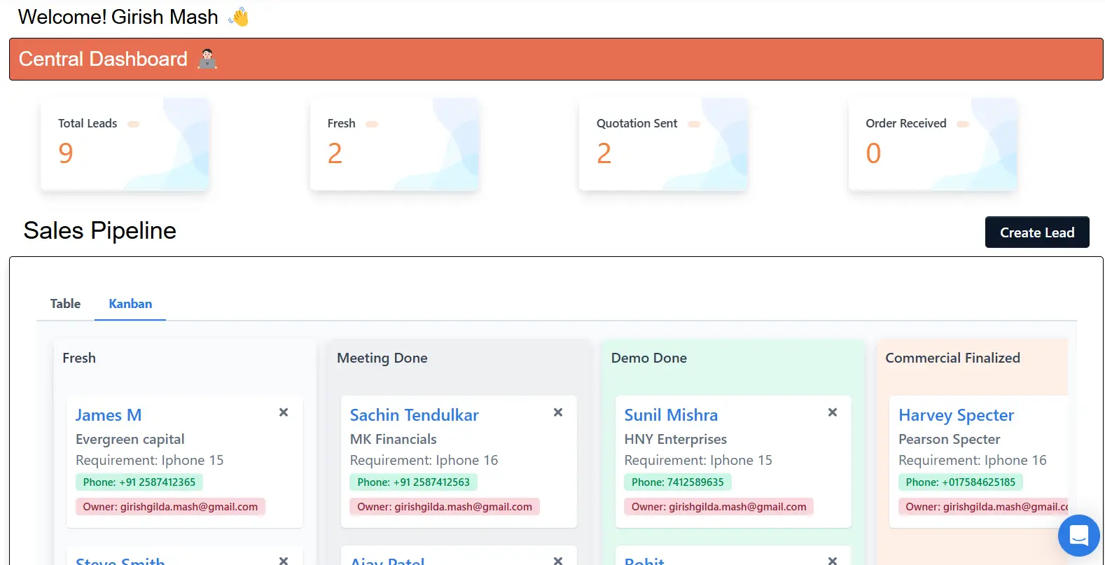Close the Sachin Tendulkar card
The image size is (1105, 565).
pos(558,412)
